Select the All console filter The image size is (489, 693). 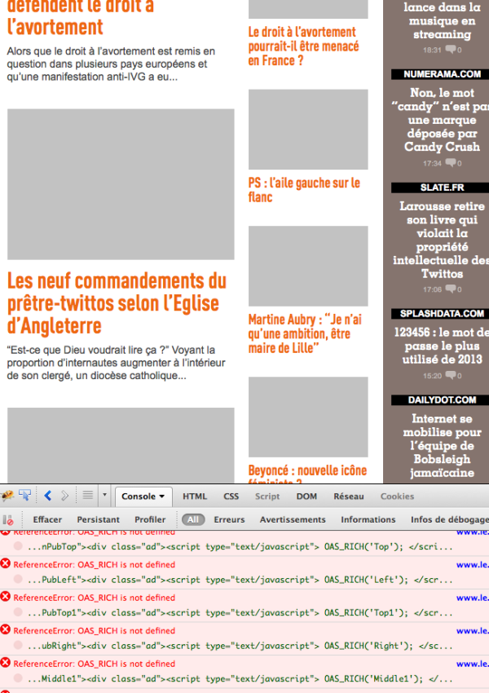point(193,520)
